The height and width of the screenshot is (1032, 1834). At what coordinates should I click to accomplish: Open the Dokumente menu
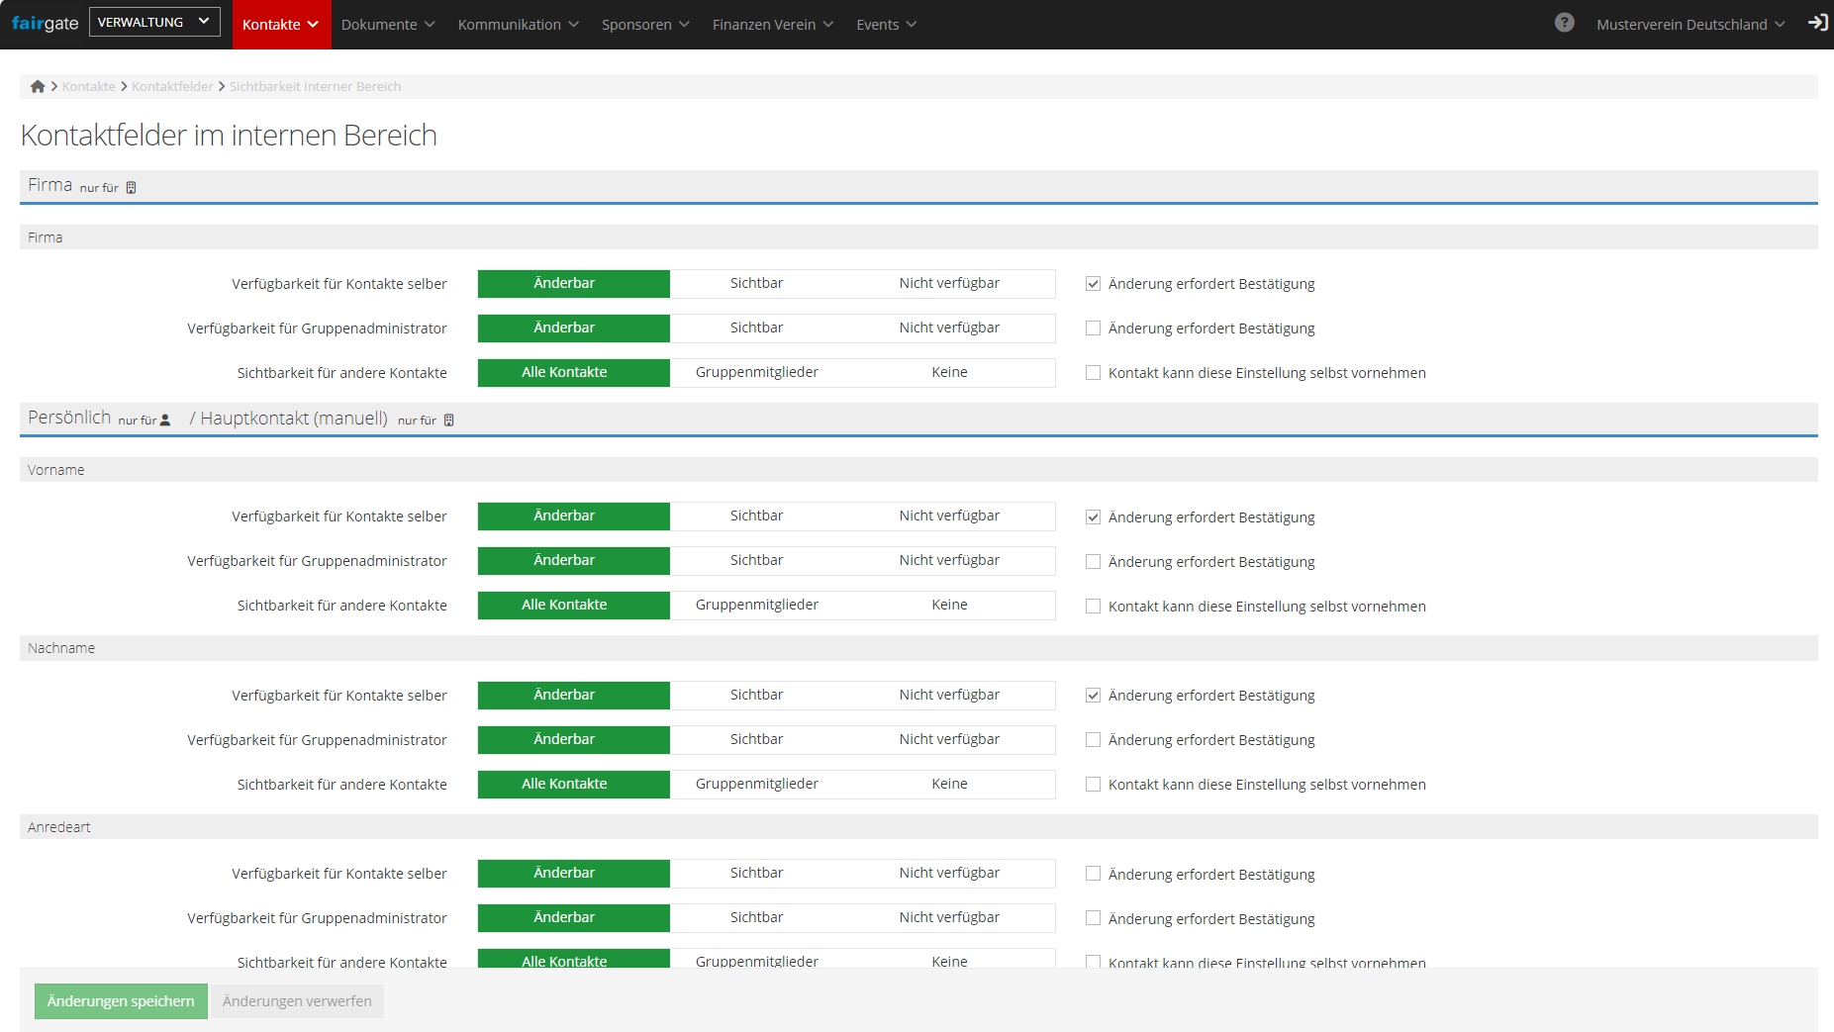tap(387, 25)
